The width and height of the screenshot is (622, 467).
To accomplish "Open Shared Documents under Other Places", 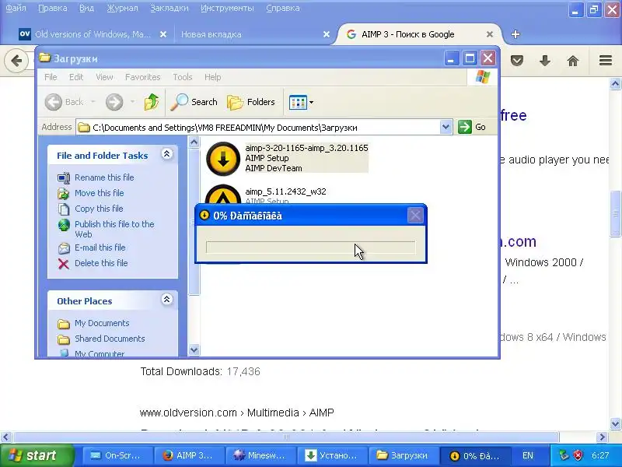I will [110, 339].
